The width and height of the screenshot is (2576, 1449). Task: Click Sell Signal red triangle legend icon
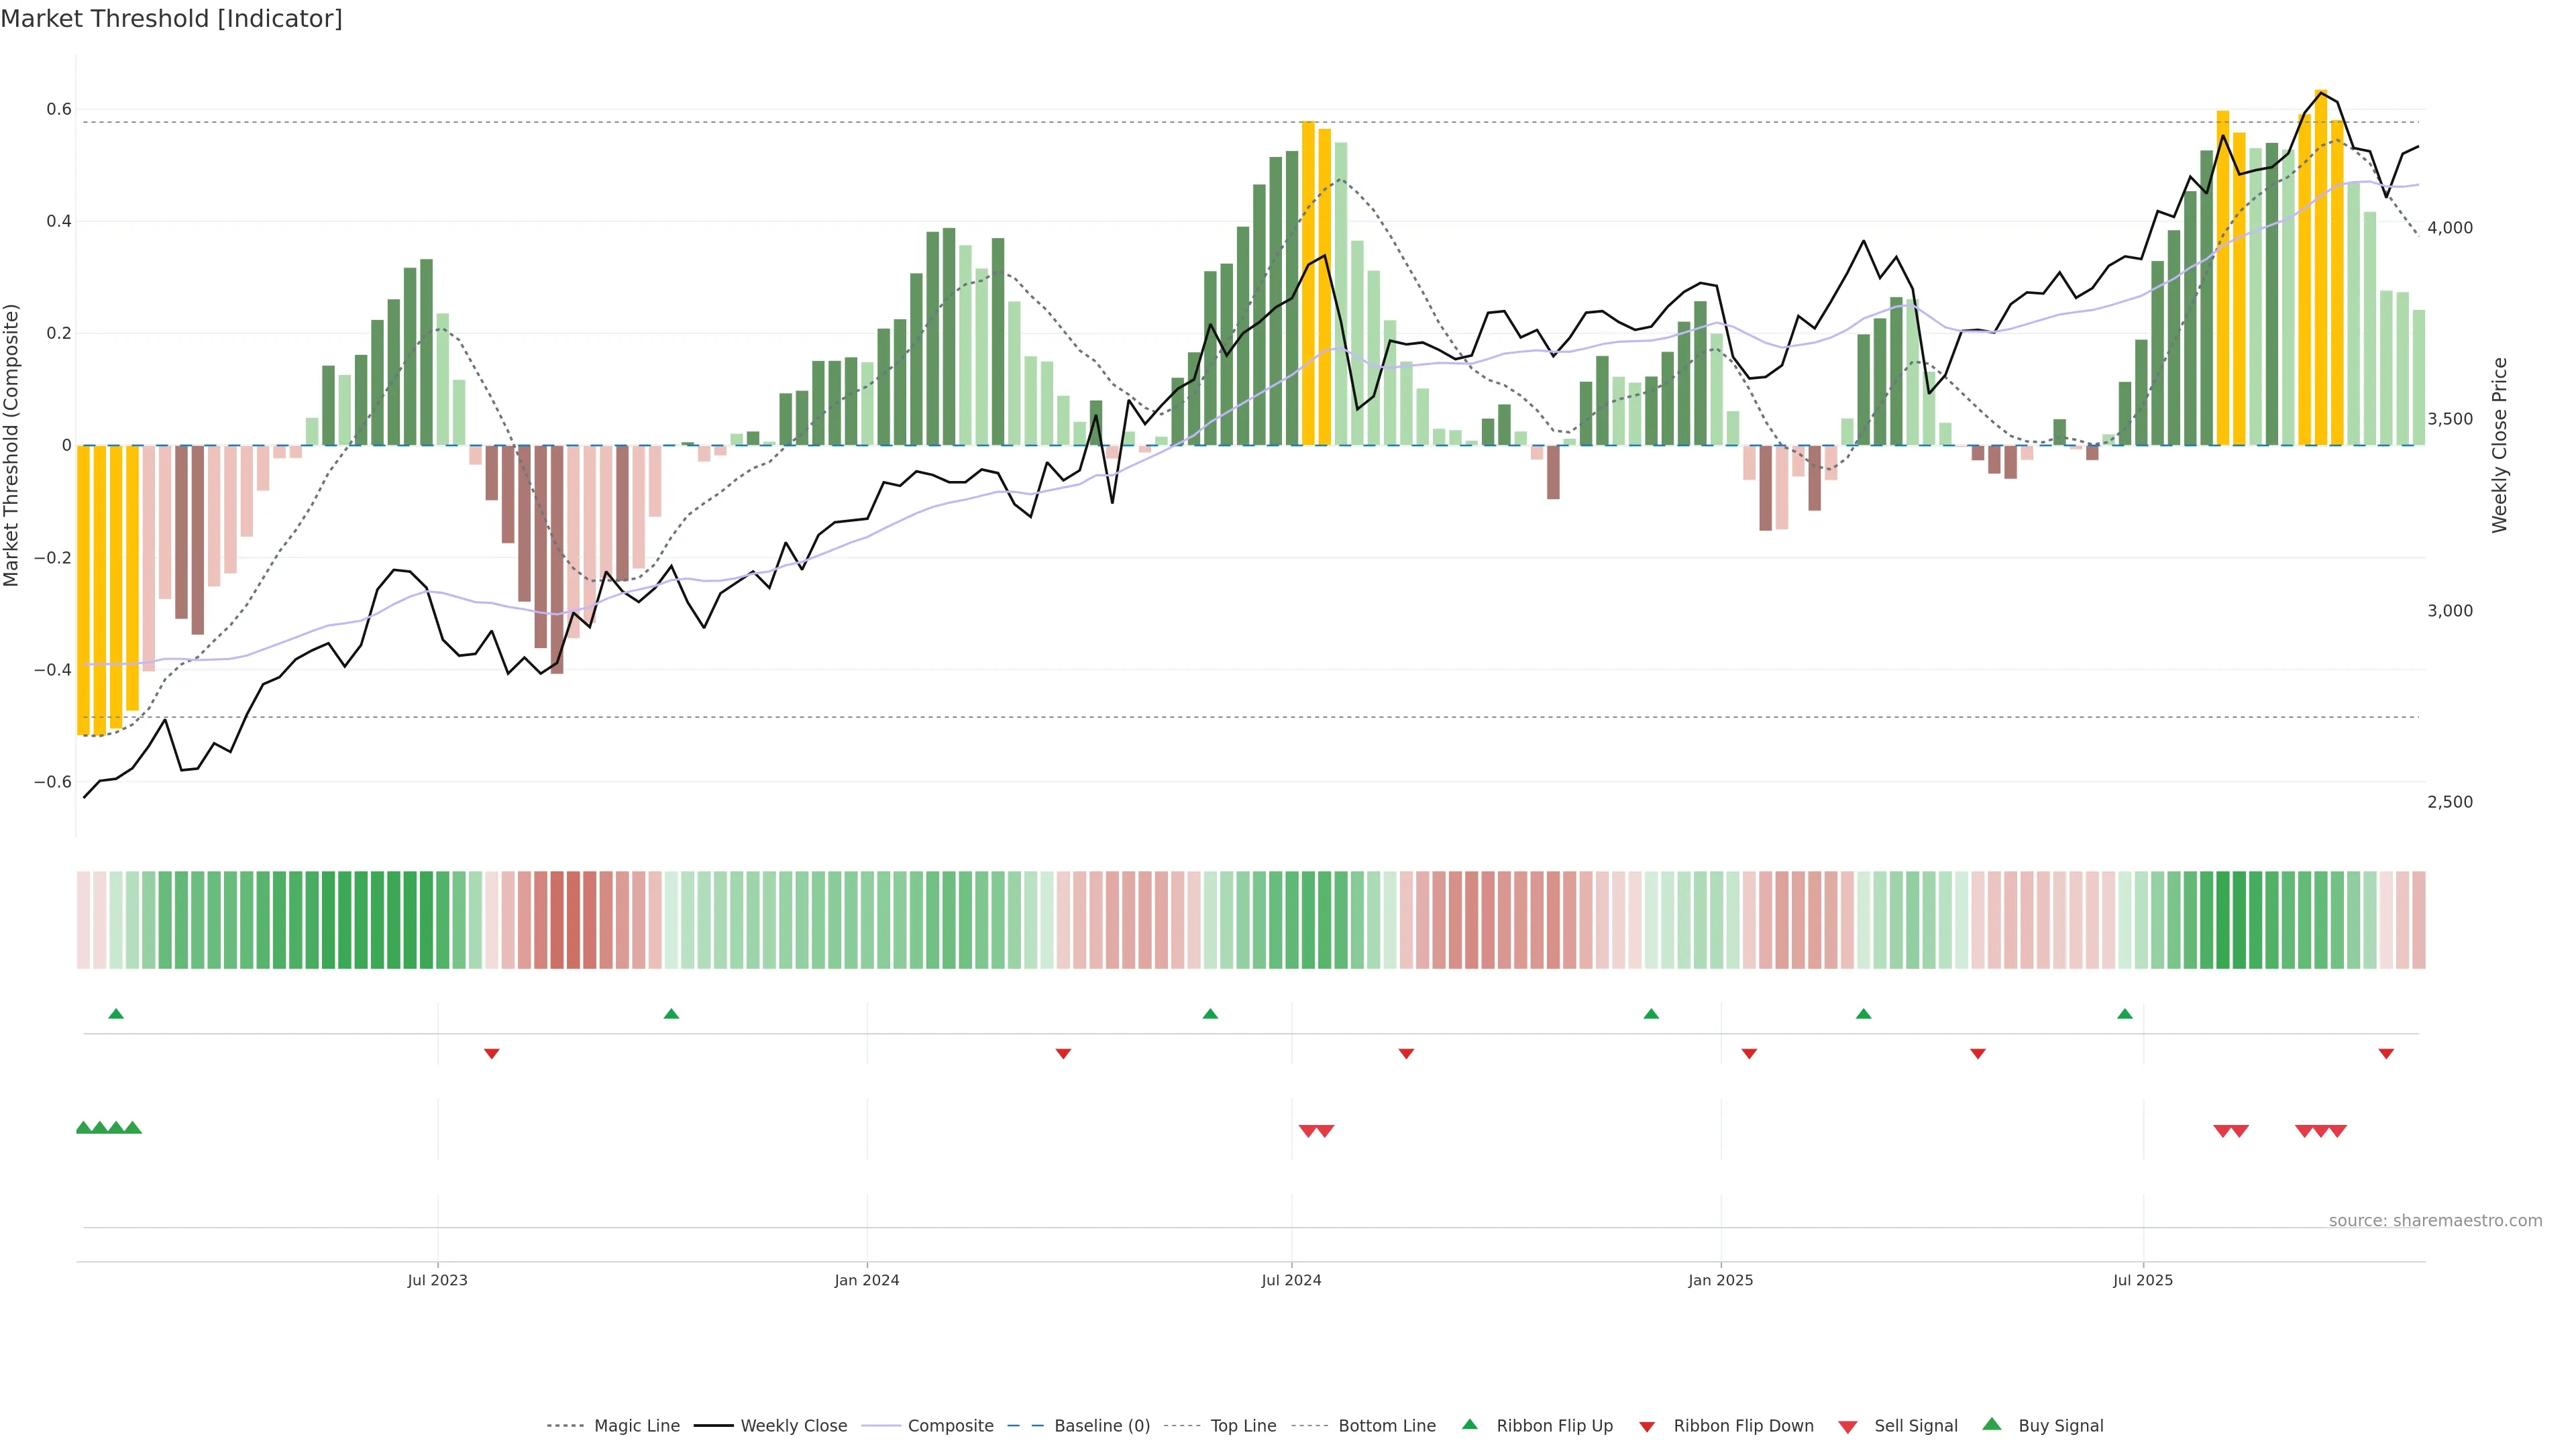(x=1848, y=1427)
